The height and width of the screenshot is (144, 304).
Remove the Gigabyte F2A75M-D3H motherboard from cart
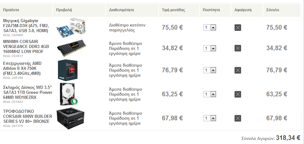coord(238,27)
